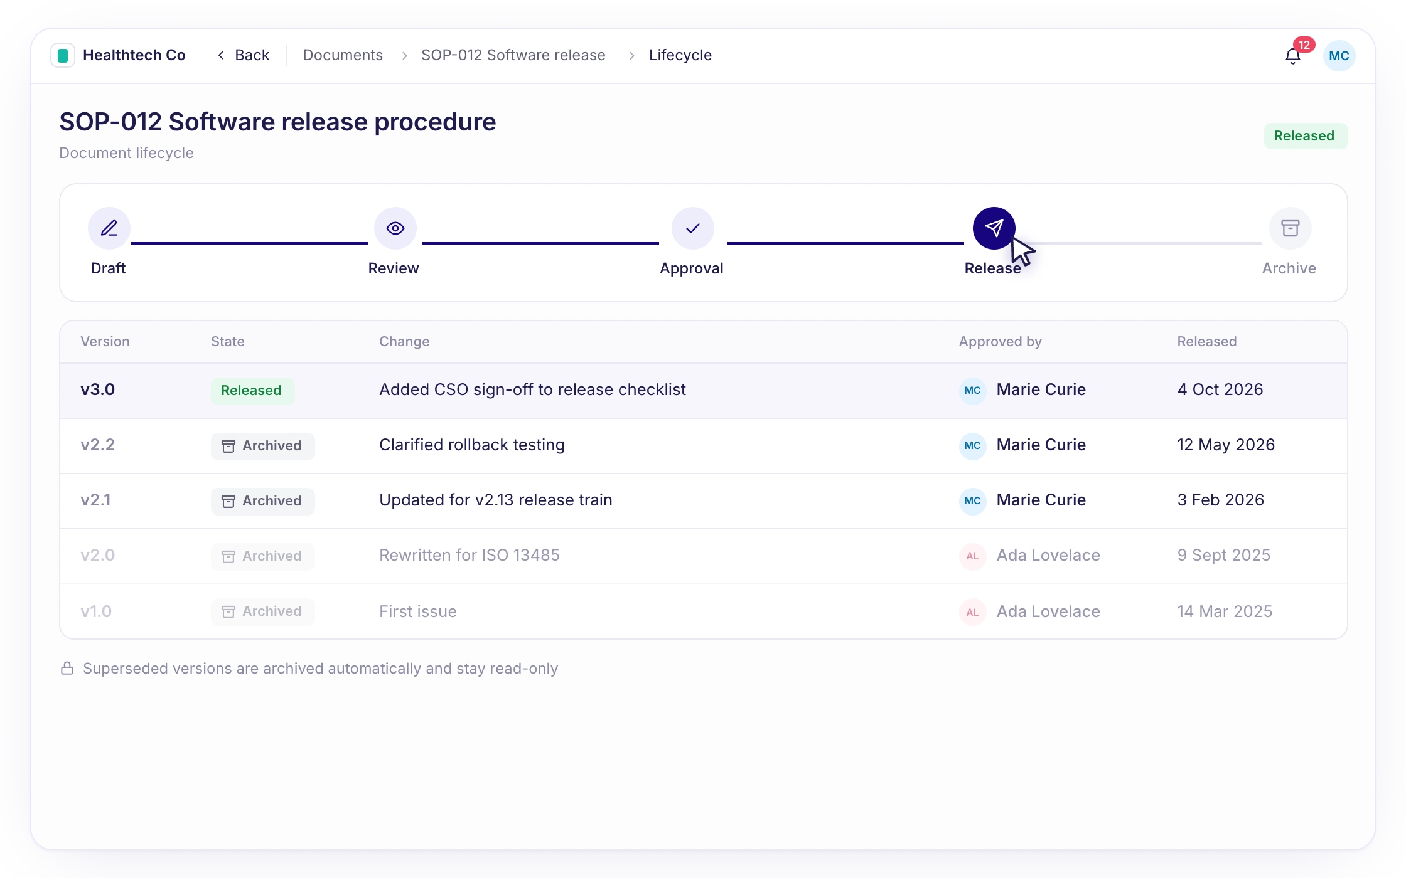Select version v2.0 cell
1406x878 pixels.
[x=97, y=555]
